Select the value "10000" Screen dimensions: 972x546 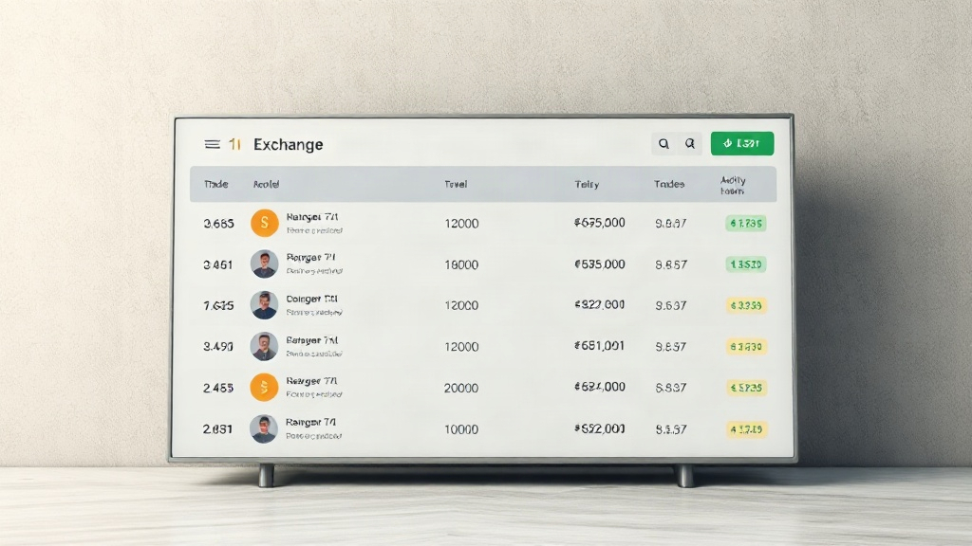[461, 429]
